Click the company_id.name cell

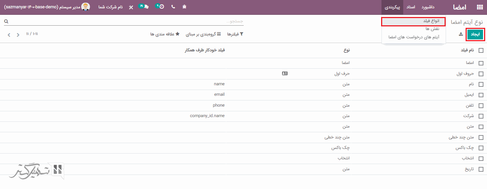pos(207,116)
